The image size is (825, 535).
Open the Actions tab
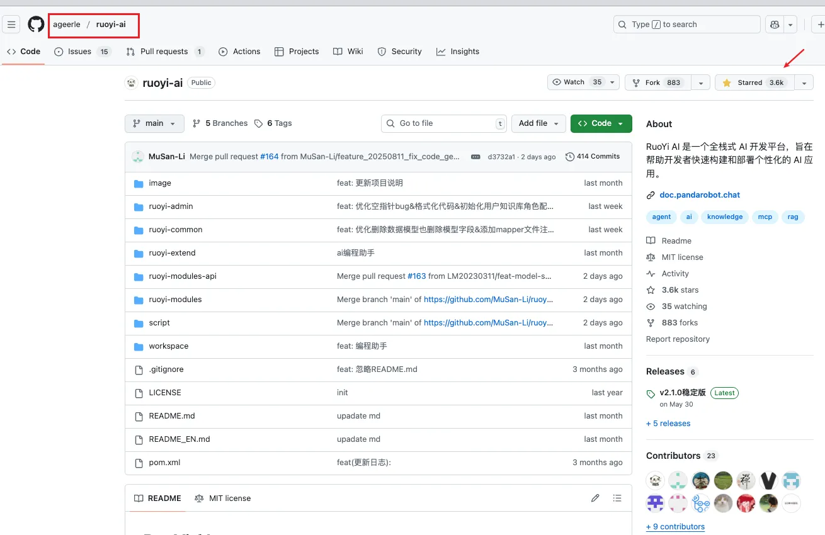click(239, 52)
